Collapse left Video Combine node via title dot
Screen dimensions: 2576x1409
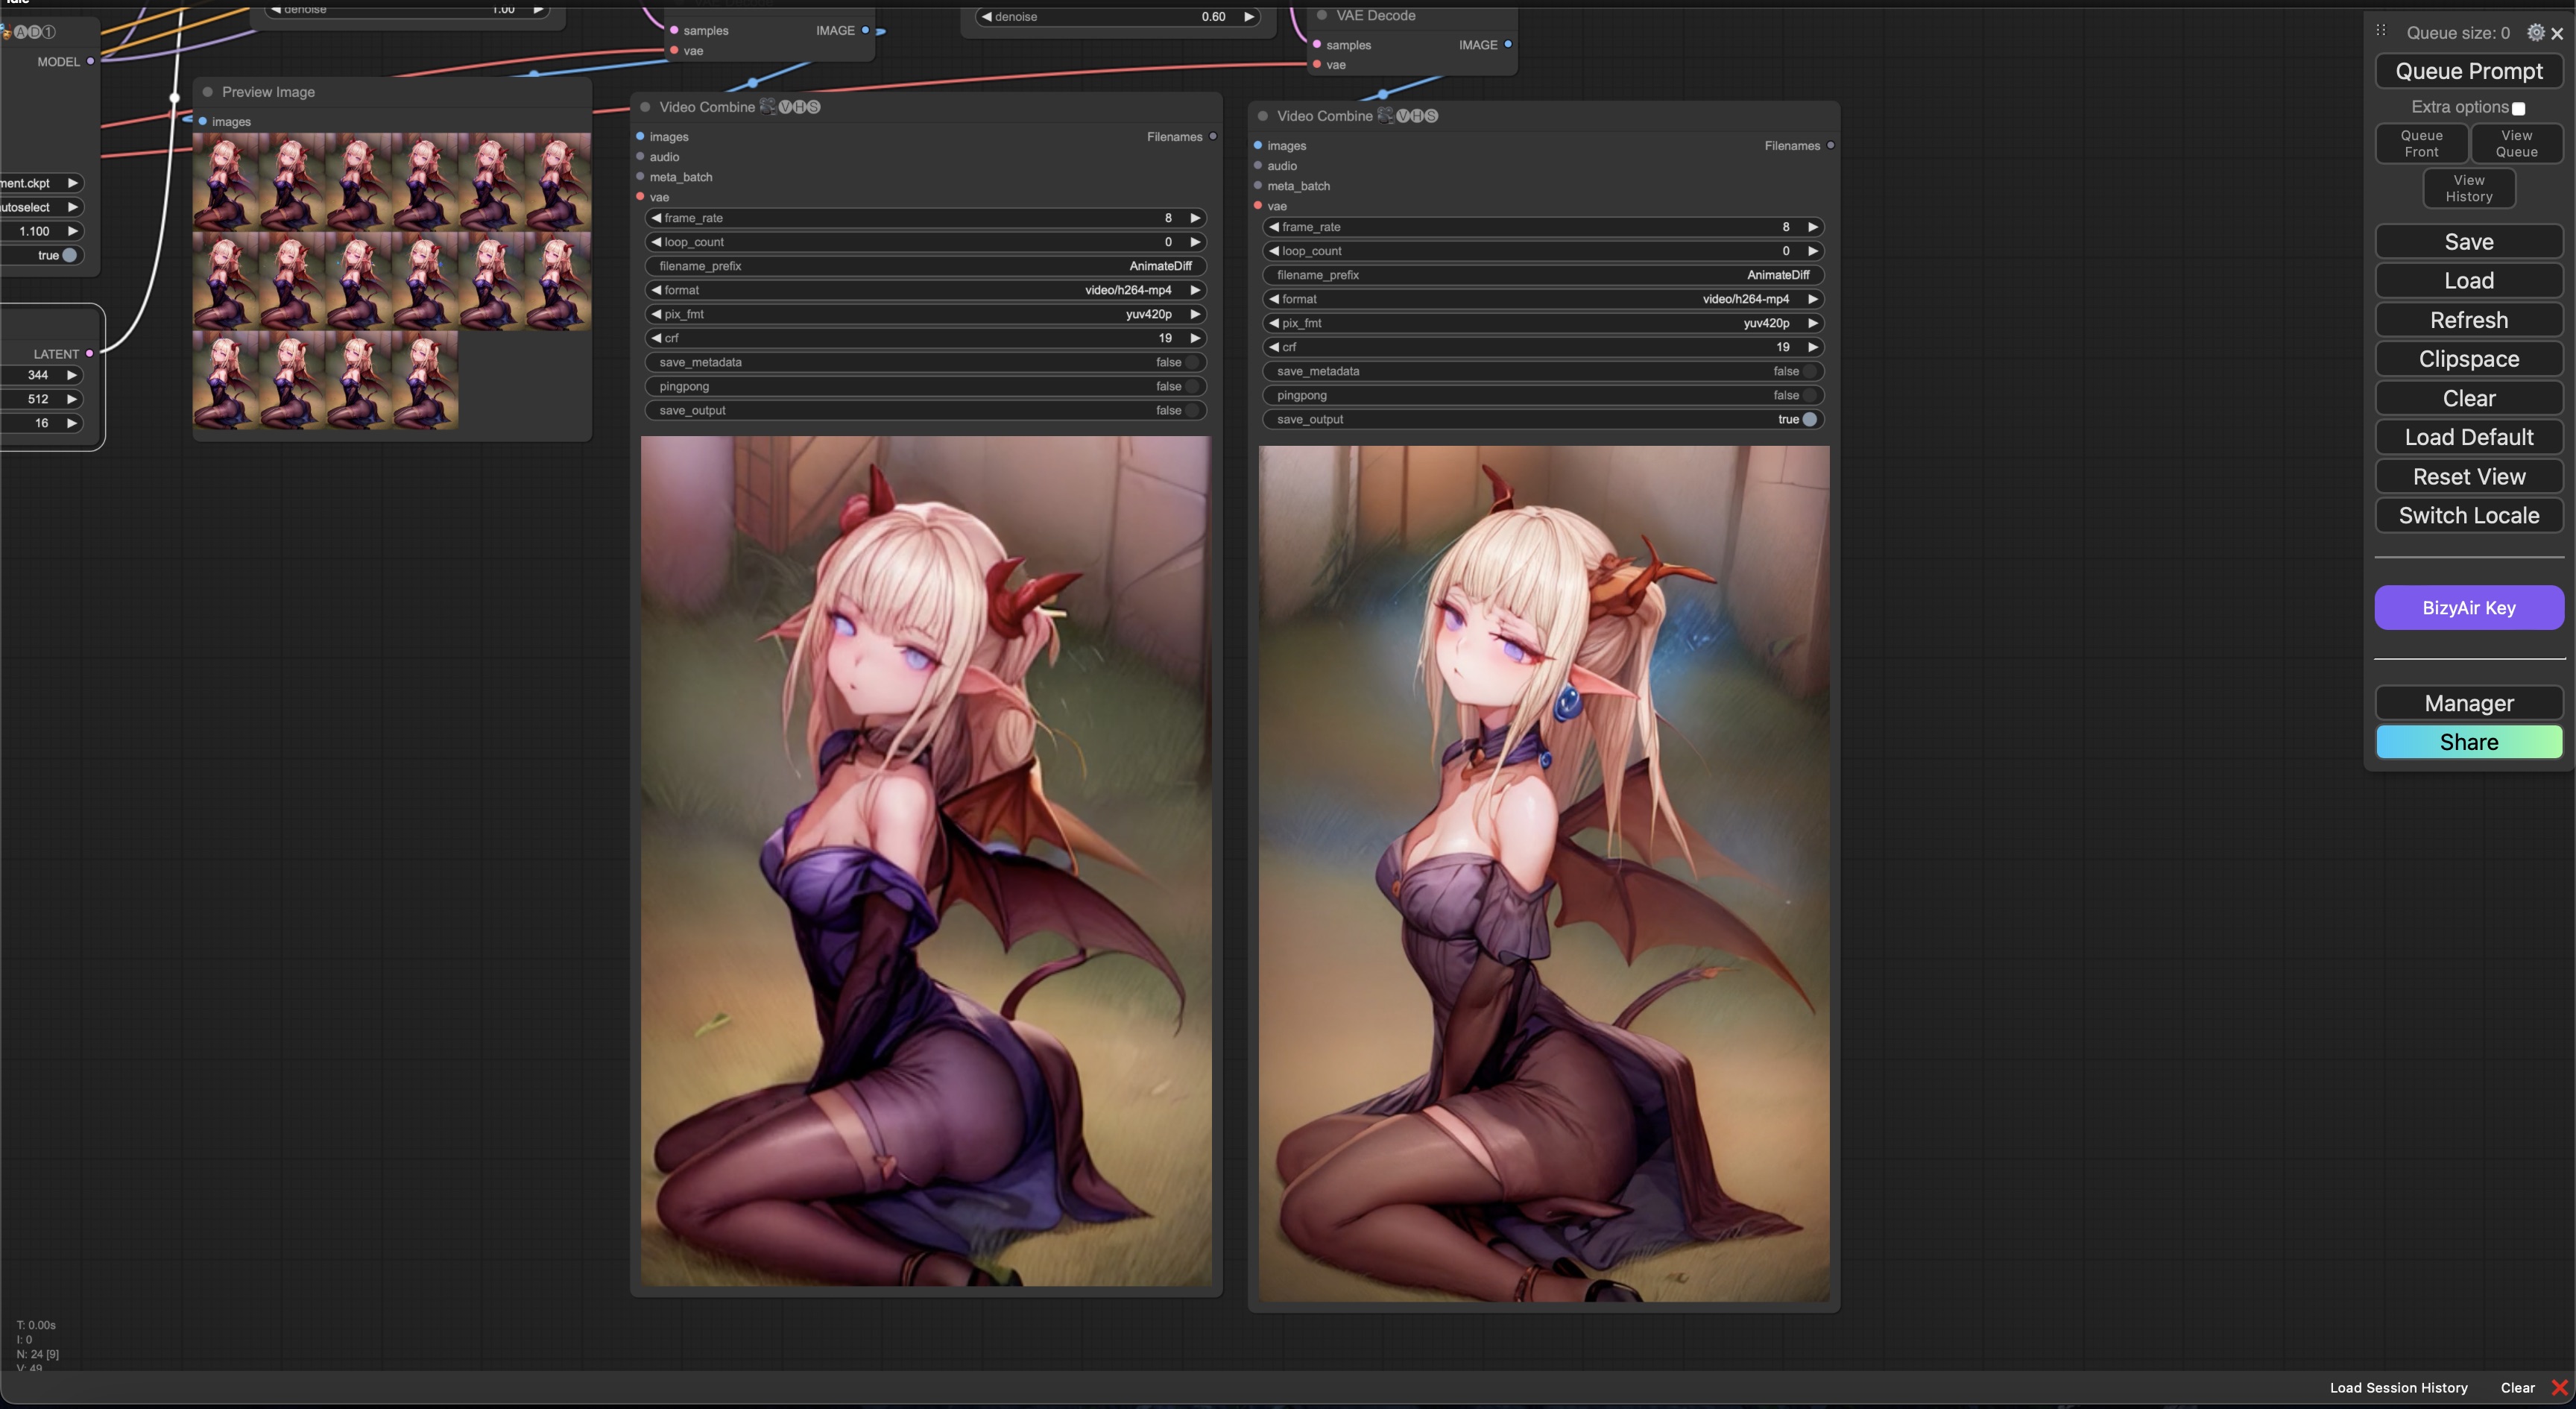646,107
